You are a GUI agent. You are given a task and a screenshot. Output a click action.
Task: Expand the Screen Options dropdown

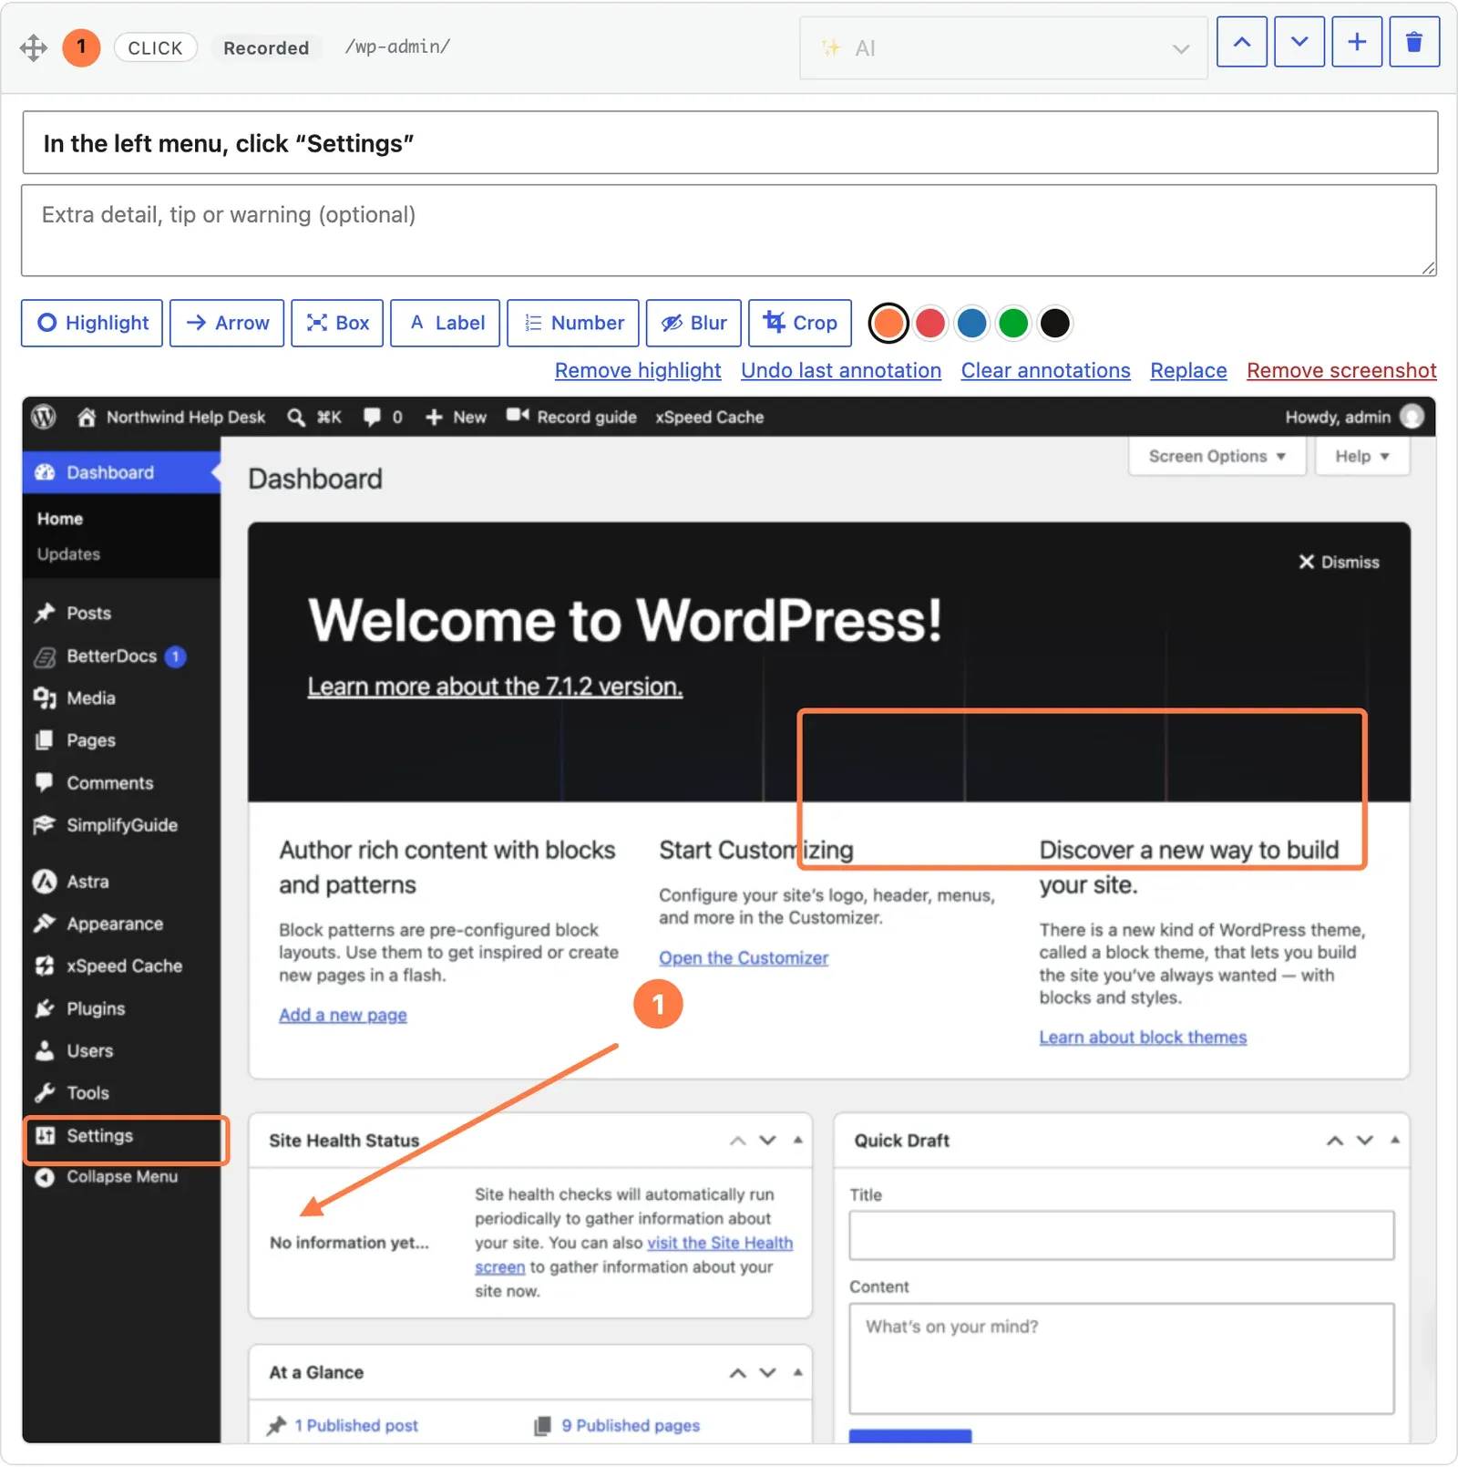[x=1217, y=456]
